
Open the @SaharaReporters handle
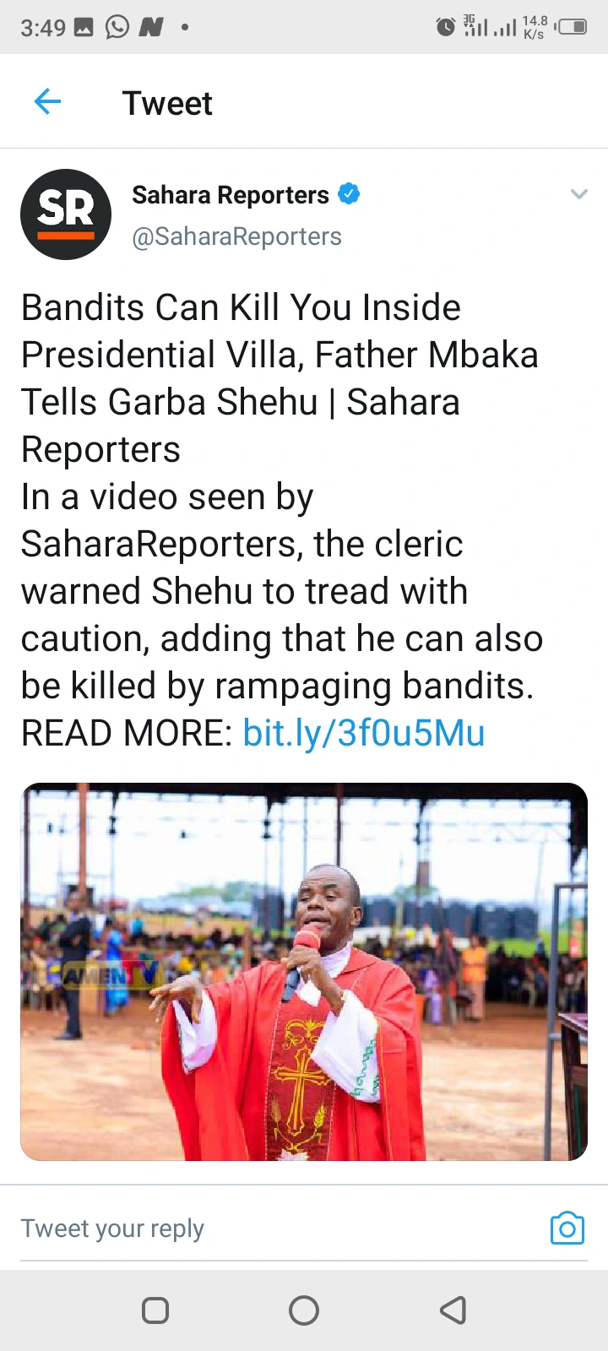click(x=236, y=236)
